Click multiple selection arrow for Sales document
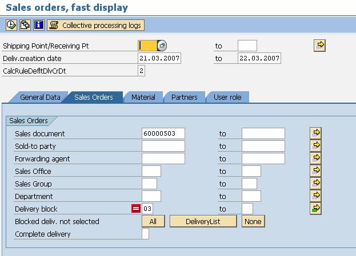 pyautogui.click(x=315, y=133)
